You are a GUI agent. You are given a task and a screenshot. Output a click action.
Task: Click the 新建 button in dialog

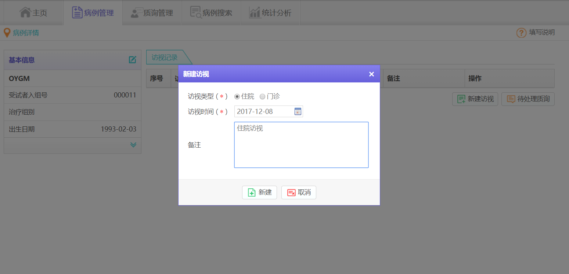click(x=259, y=193)
